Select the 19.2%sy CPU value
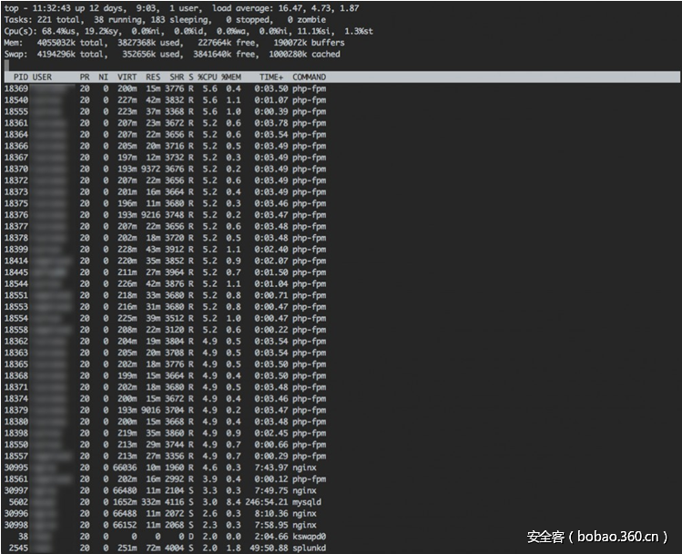This screenshot has height=554, width=682. click(103, 31)
